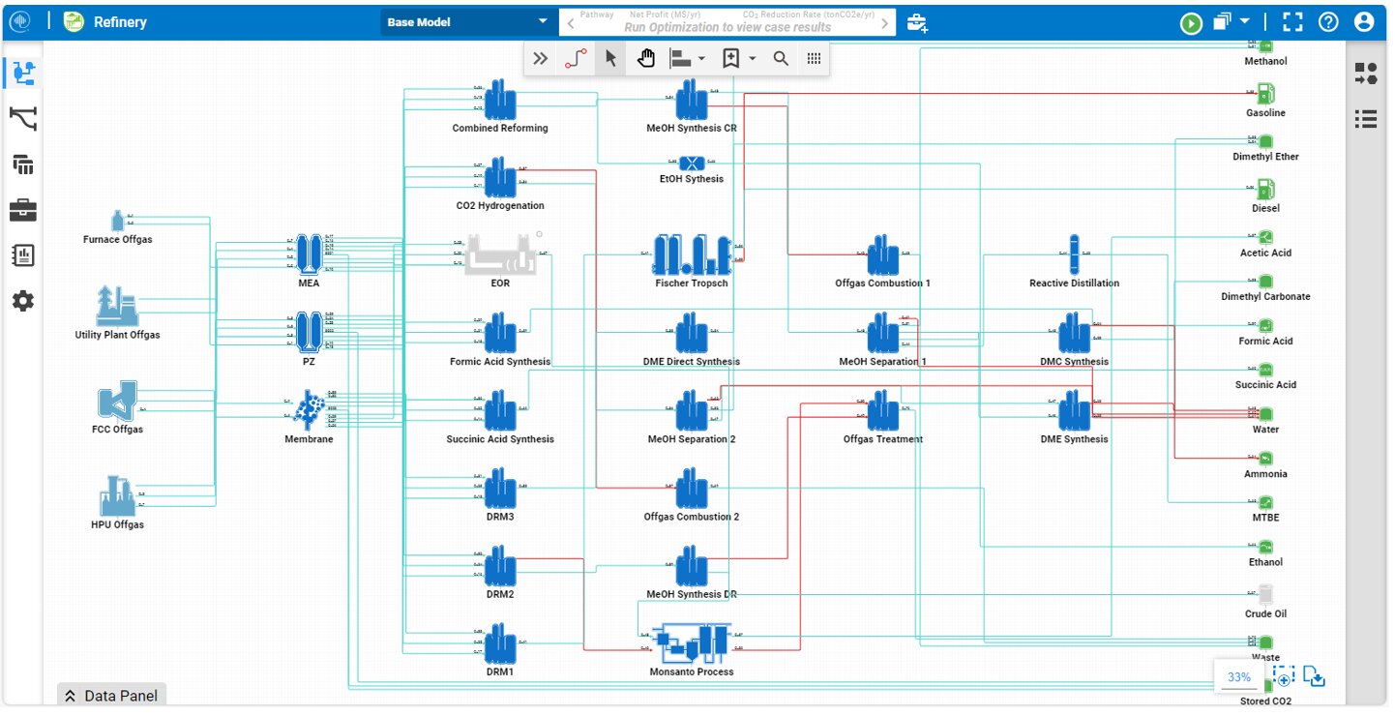Select the Diesel product node
This screenshot has width=1395, height=716.
click(x=1265, y=189)
